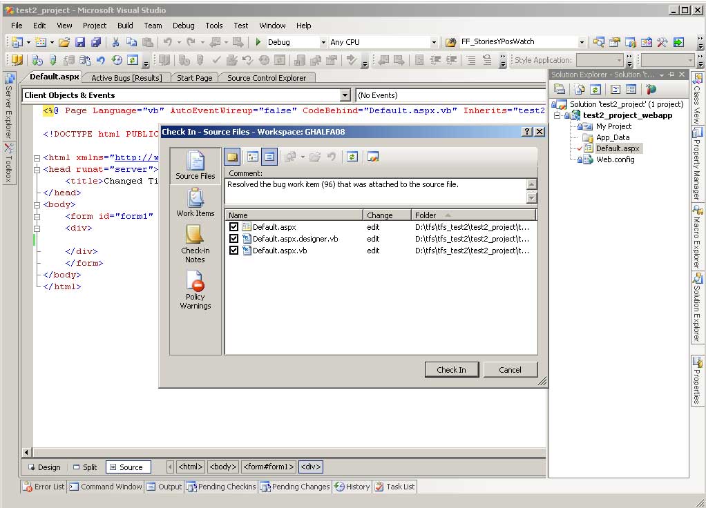Uncheck the Default.aspx.designer.vb checkbox
Image resolution: width=706 pixels, height=508 pixels.
click(233, 239)
